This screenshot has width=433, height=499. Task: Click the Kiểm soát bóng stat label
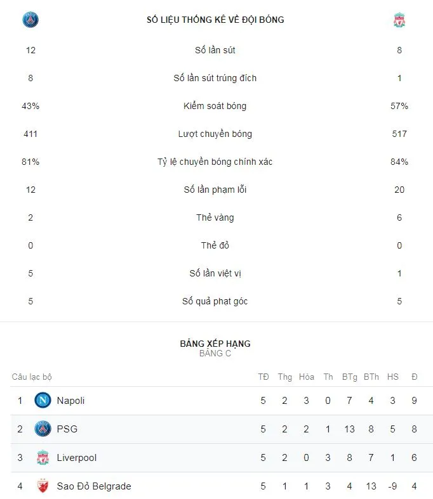coord(215,106)
